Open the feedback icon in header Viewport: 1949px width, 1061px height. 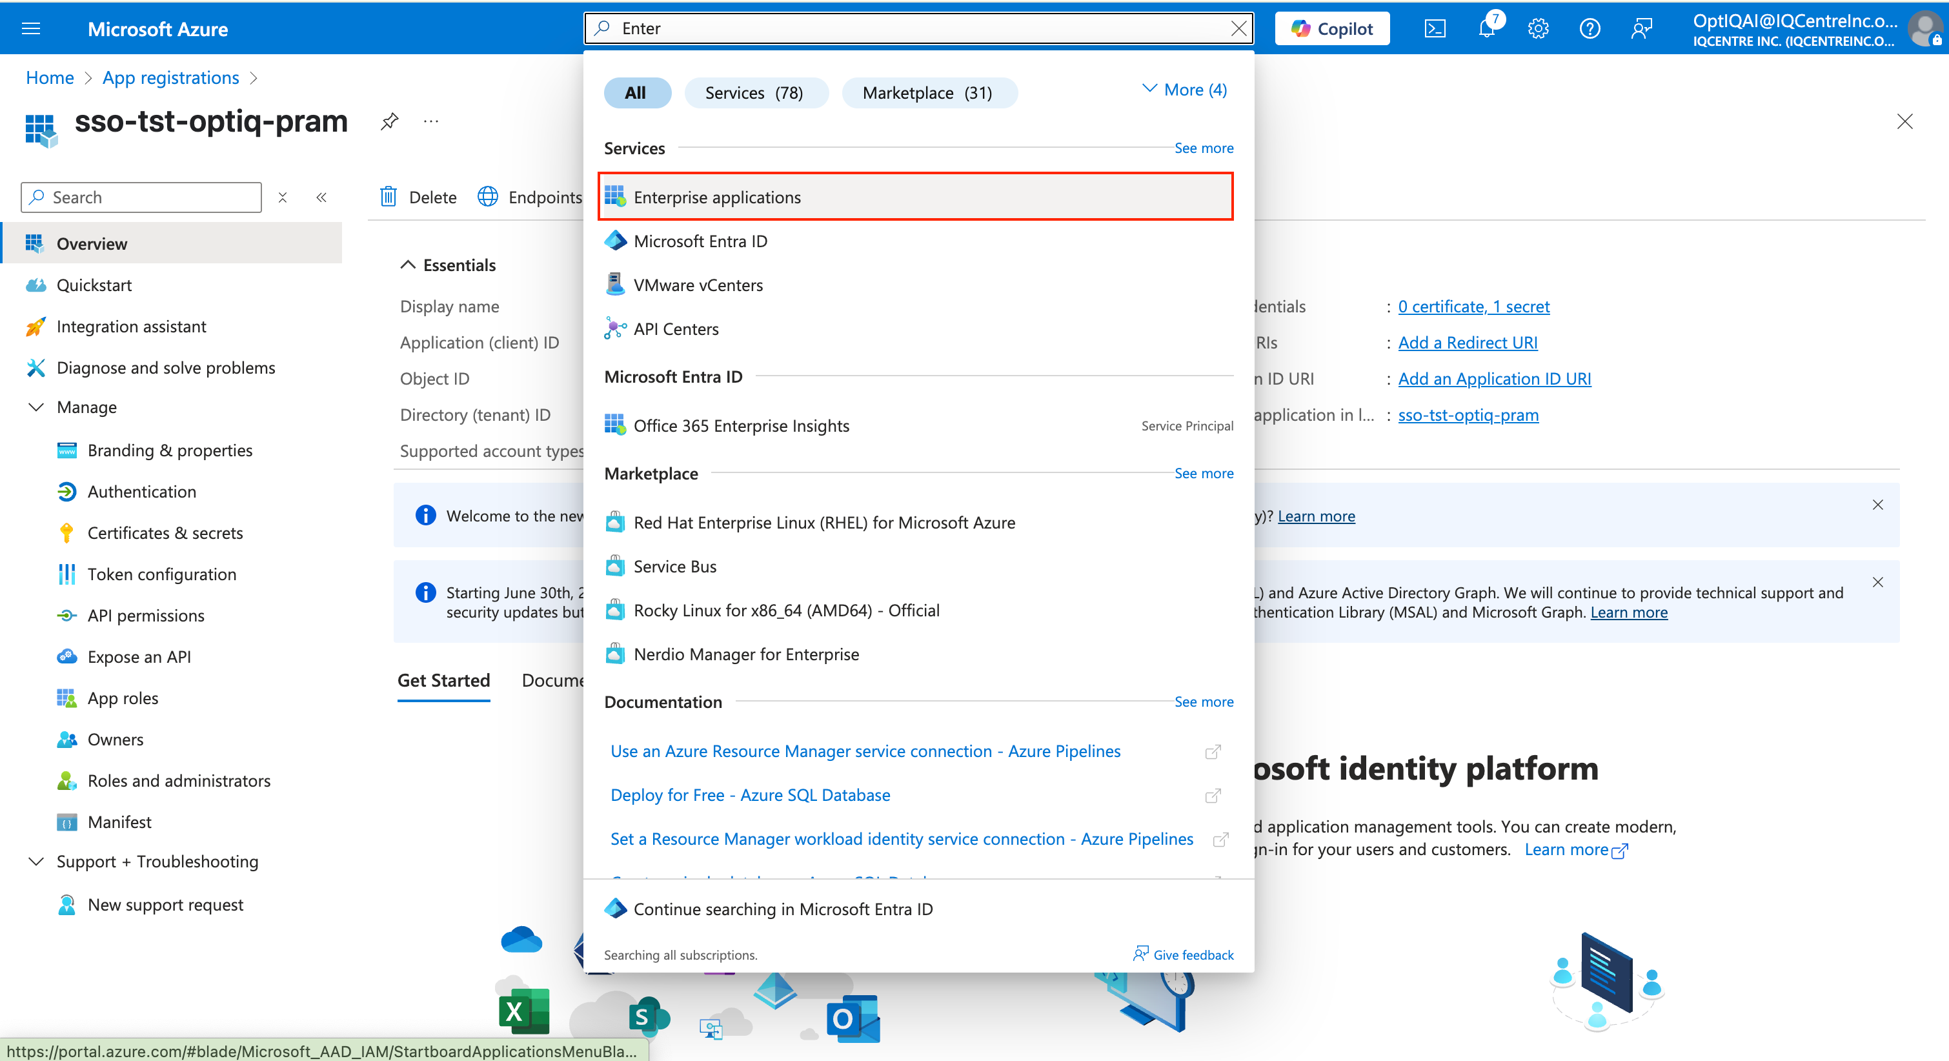tap(1641, 29)
